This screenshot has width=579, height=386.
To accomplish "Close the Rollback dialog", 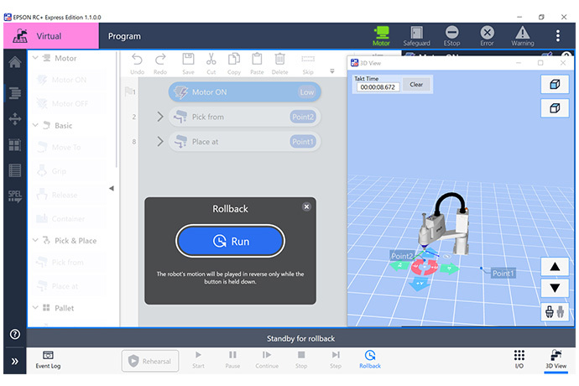I will point(306,206).
